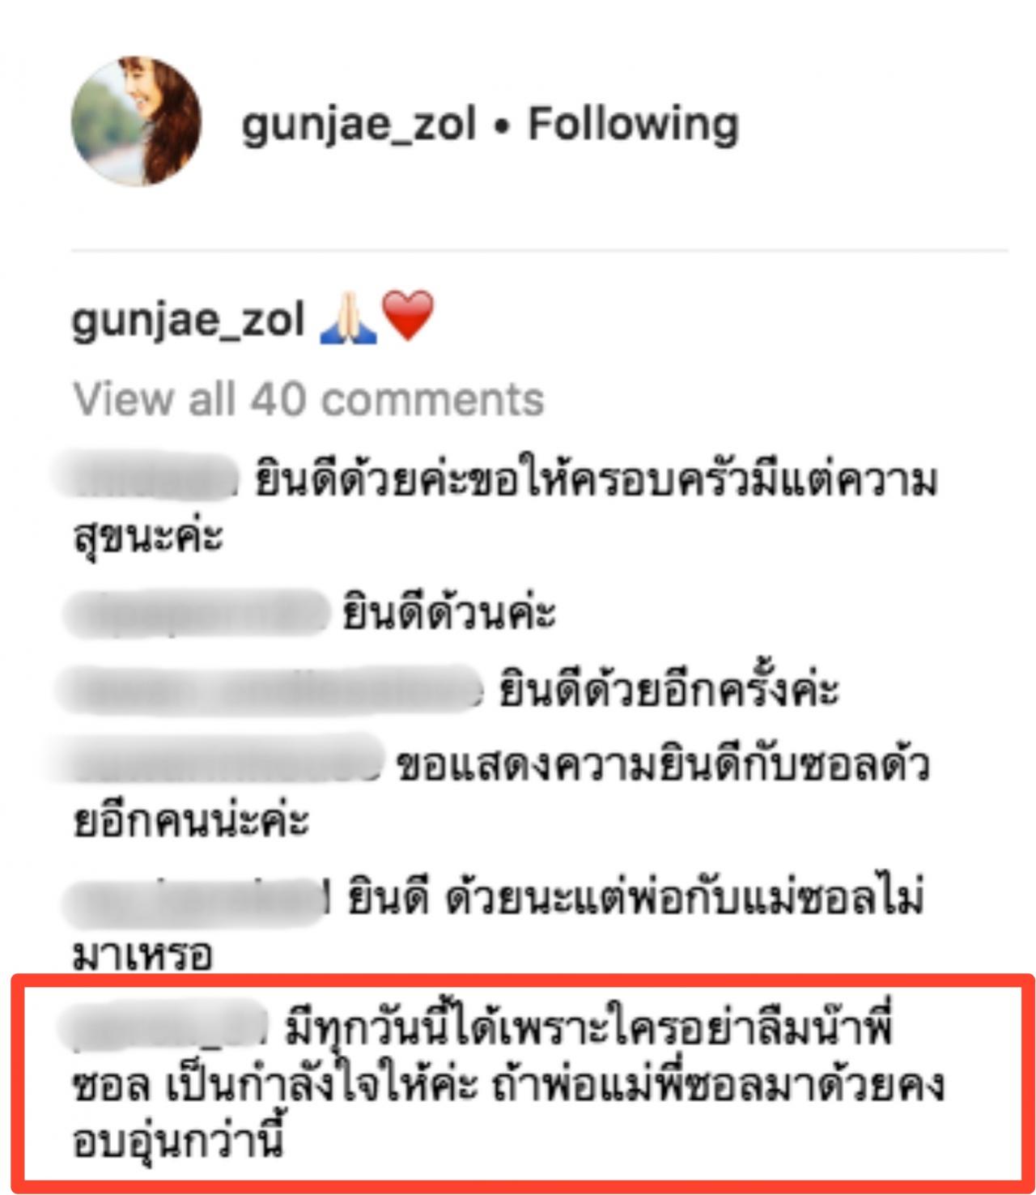Click the praying hands emoji in caption
This screenshot has width=1036, height=1195.
point(348,318)
